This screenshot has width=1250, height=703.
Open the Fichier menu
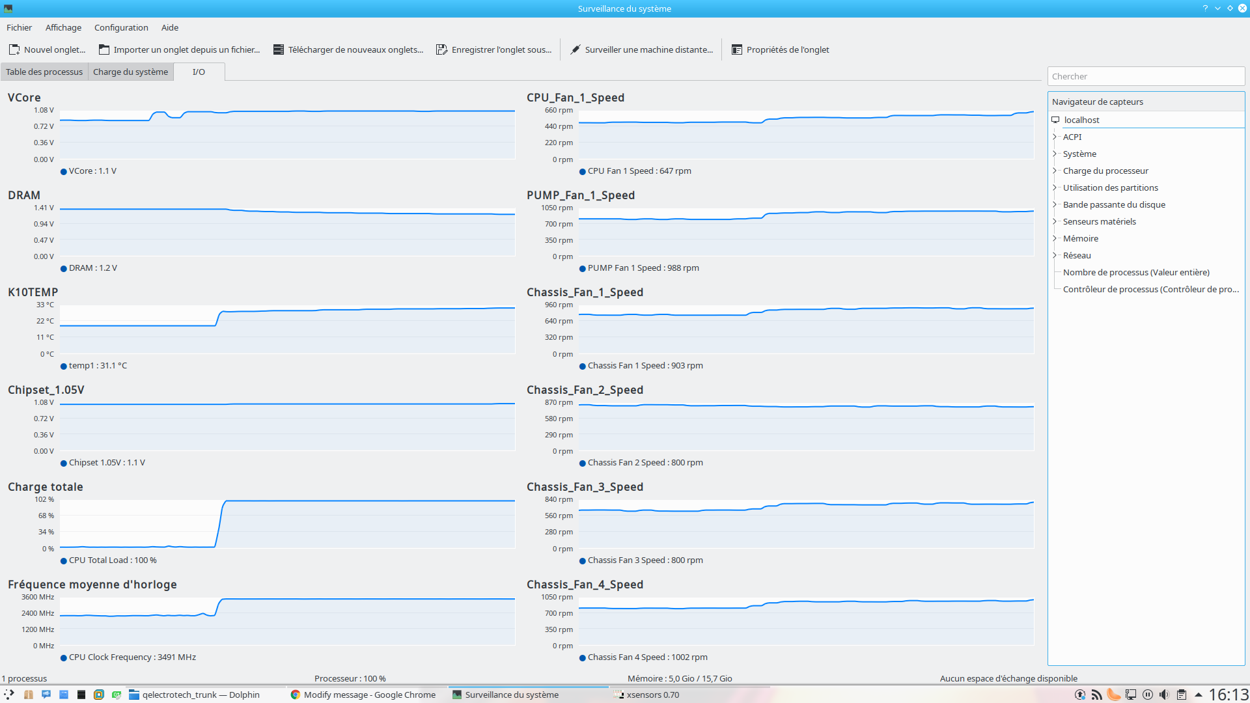pyautogui.click(x=19, y=27)
